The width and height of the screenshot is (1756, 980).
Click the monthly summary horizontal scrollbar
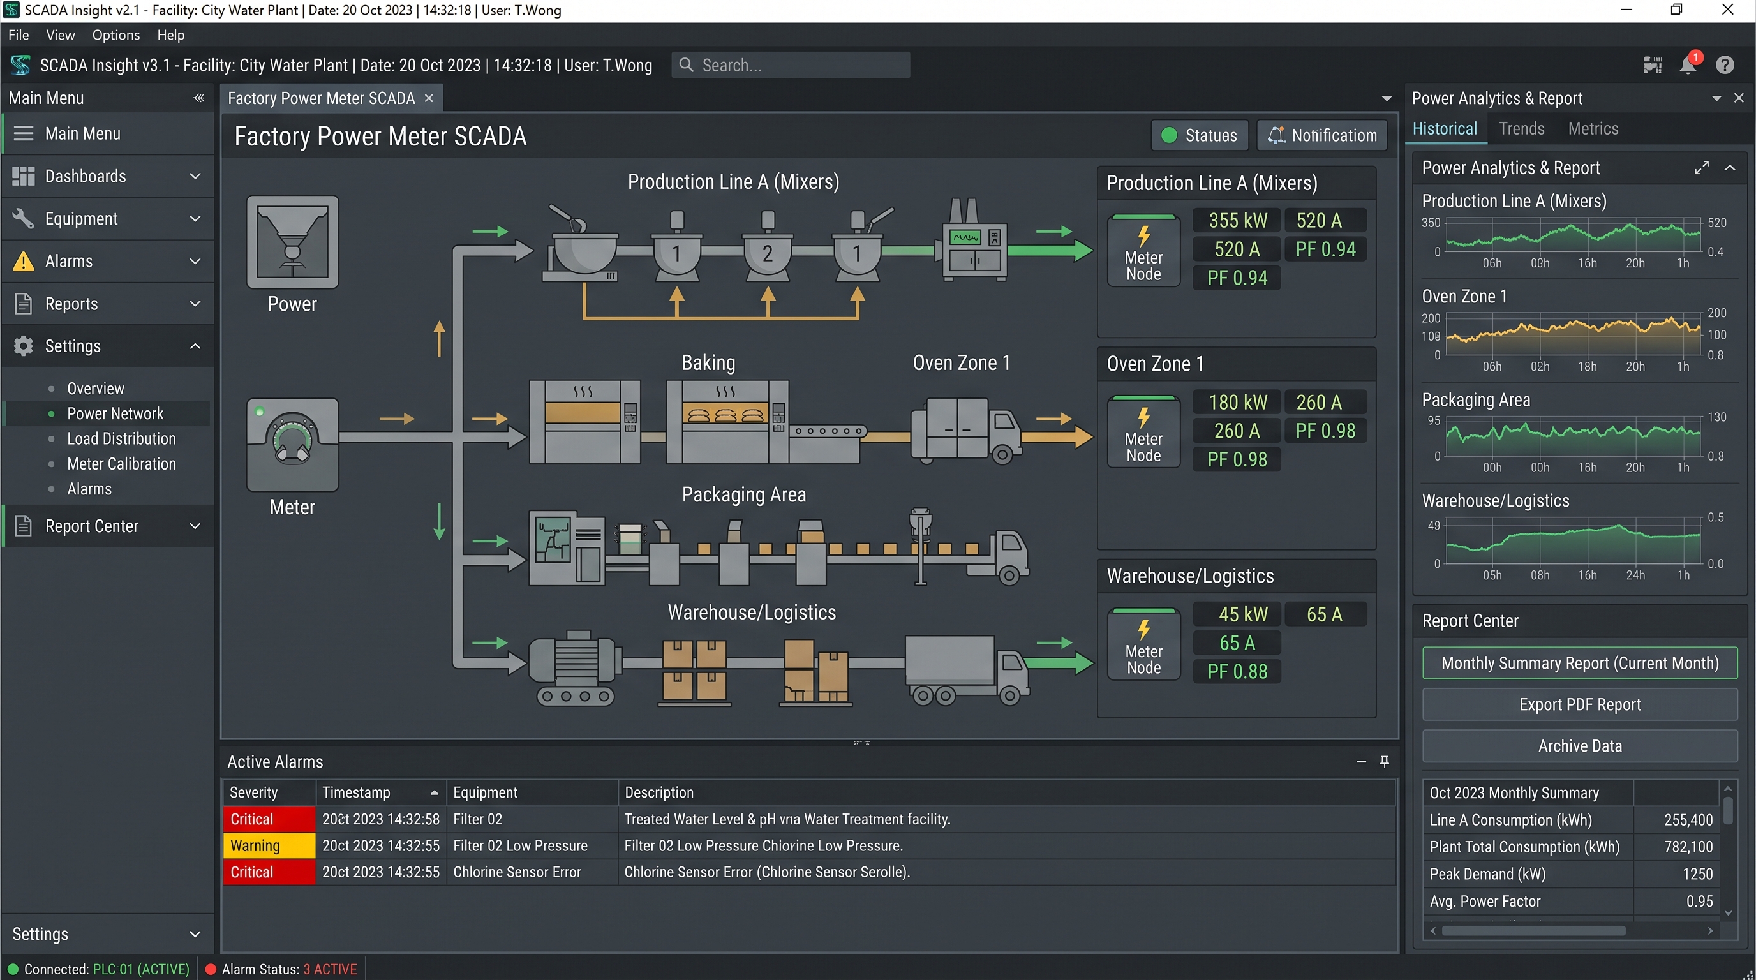pos(1534,930)
